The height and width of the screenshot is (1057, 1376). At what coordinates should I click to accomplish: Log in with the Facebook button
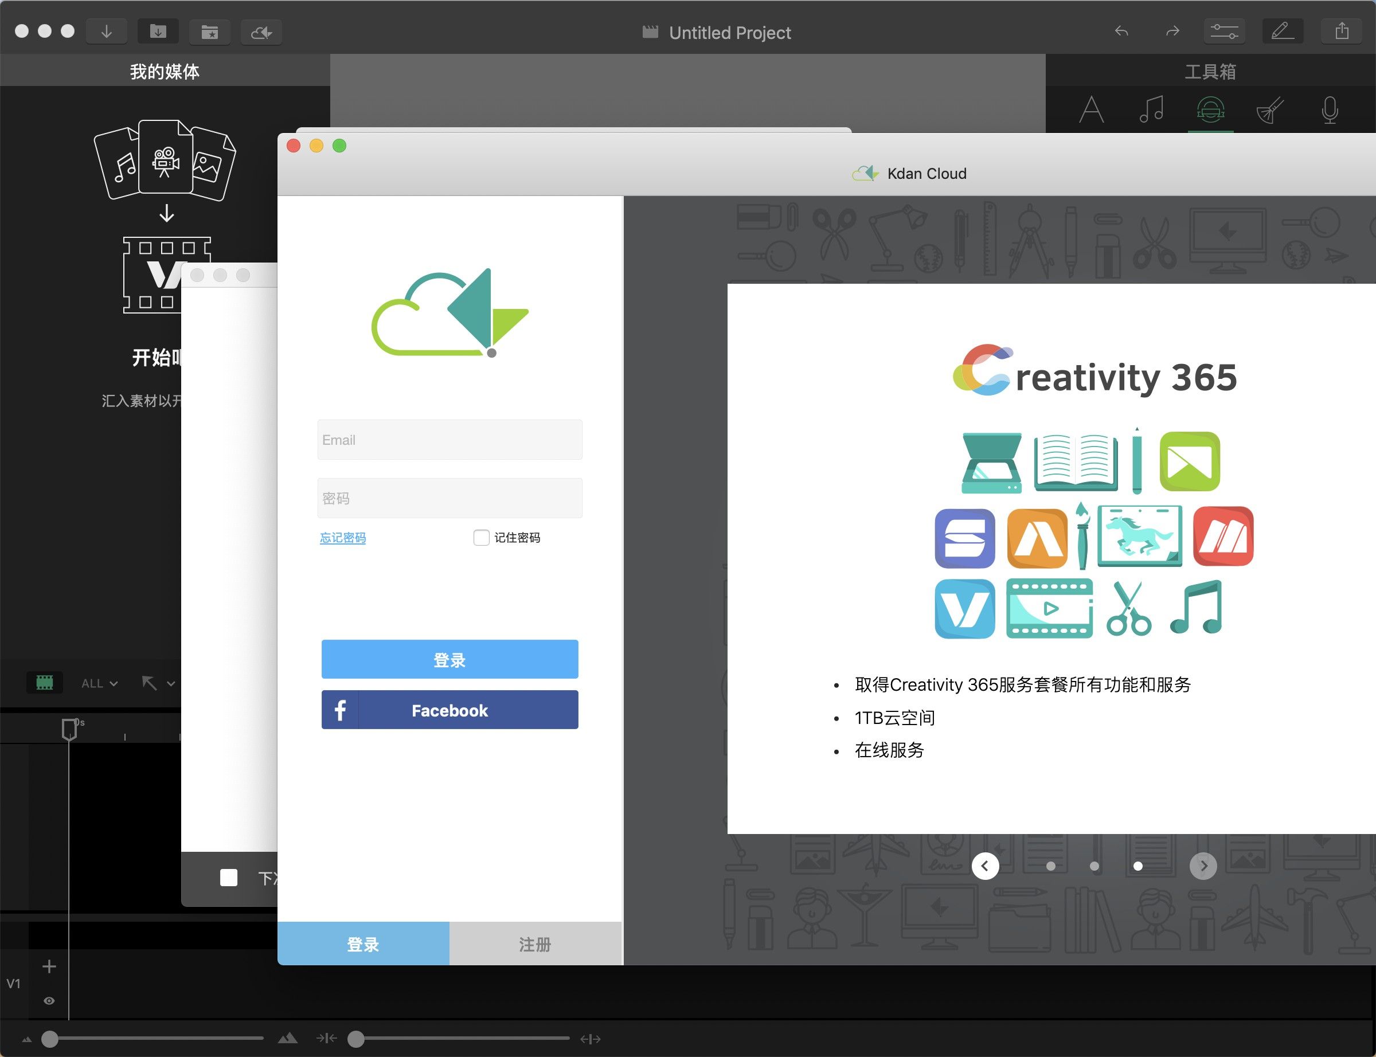[450, 710]
